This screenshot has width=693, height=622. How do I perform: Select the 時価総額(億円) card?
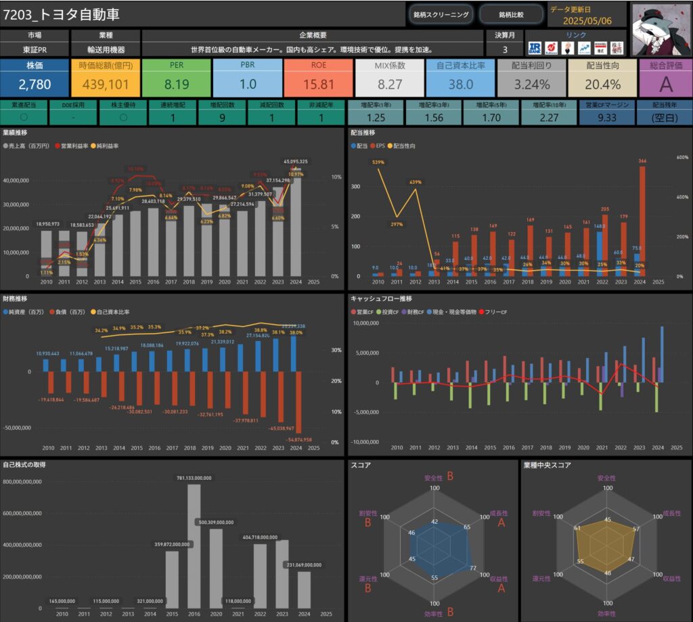106,78
